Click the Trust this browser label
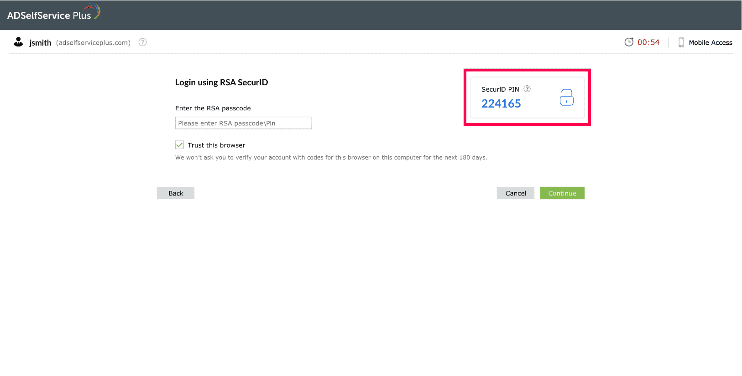This screenshot has width=742, height=376. [x=216, y=145]
